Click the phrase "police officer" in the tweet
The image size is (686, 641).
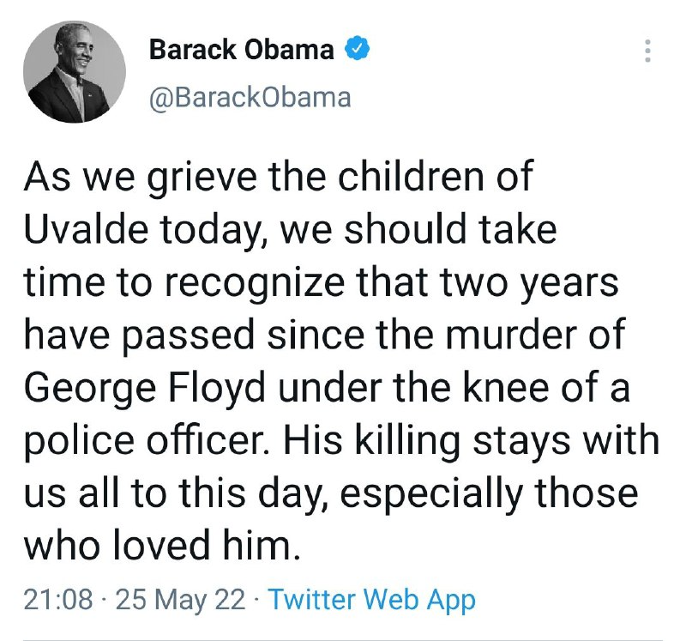pyautogui.click(x=147, y=440)
